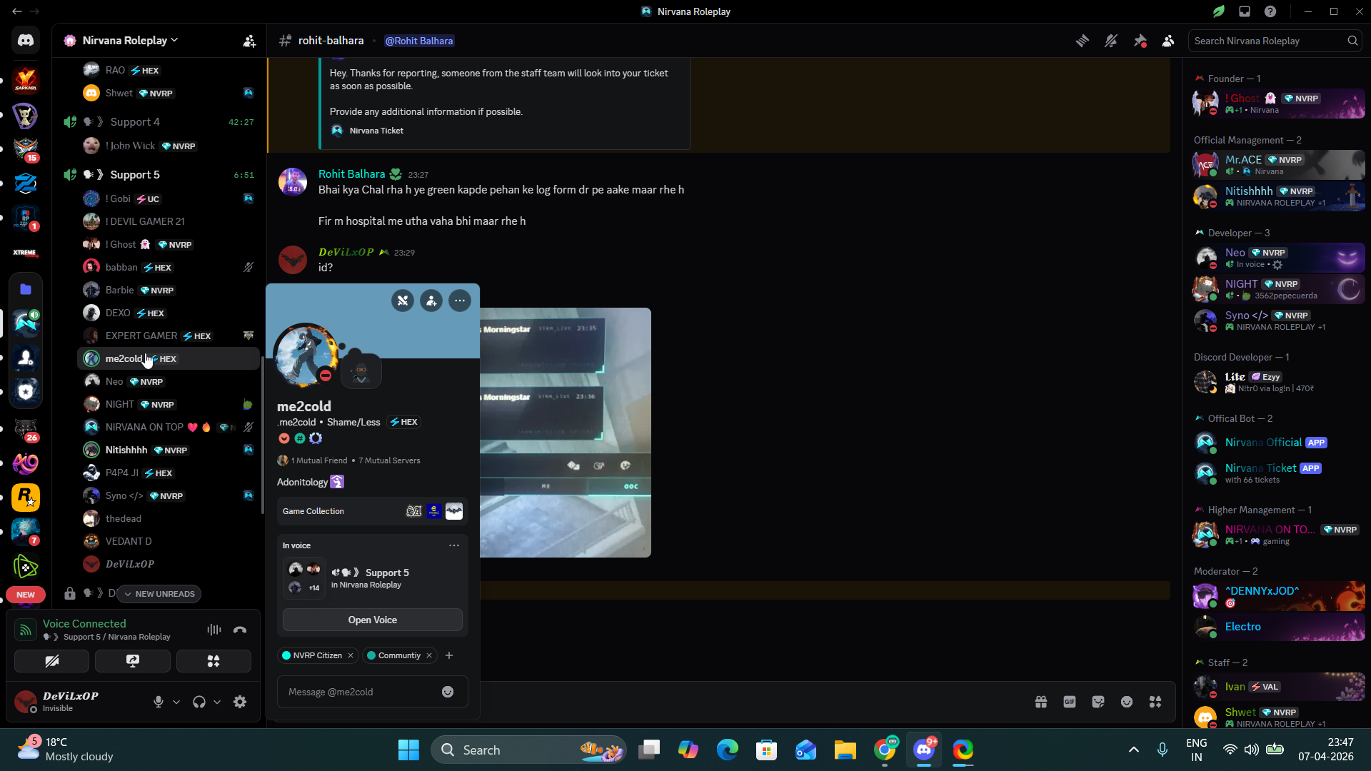Screen dimensions: 1371x771
Task: Open Google Chrome from the taskbar
Action: (885, 750)
